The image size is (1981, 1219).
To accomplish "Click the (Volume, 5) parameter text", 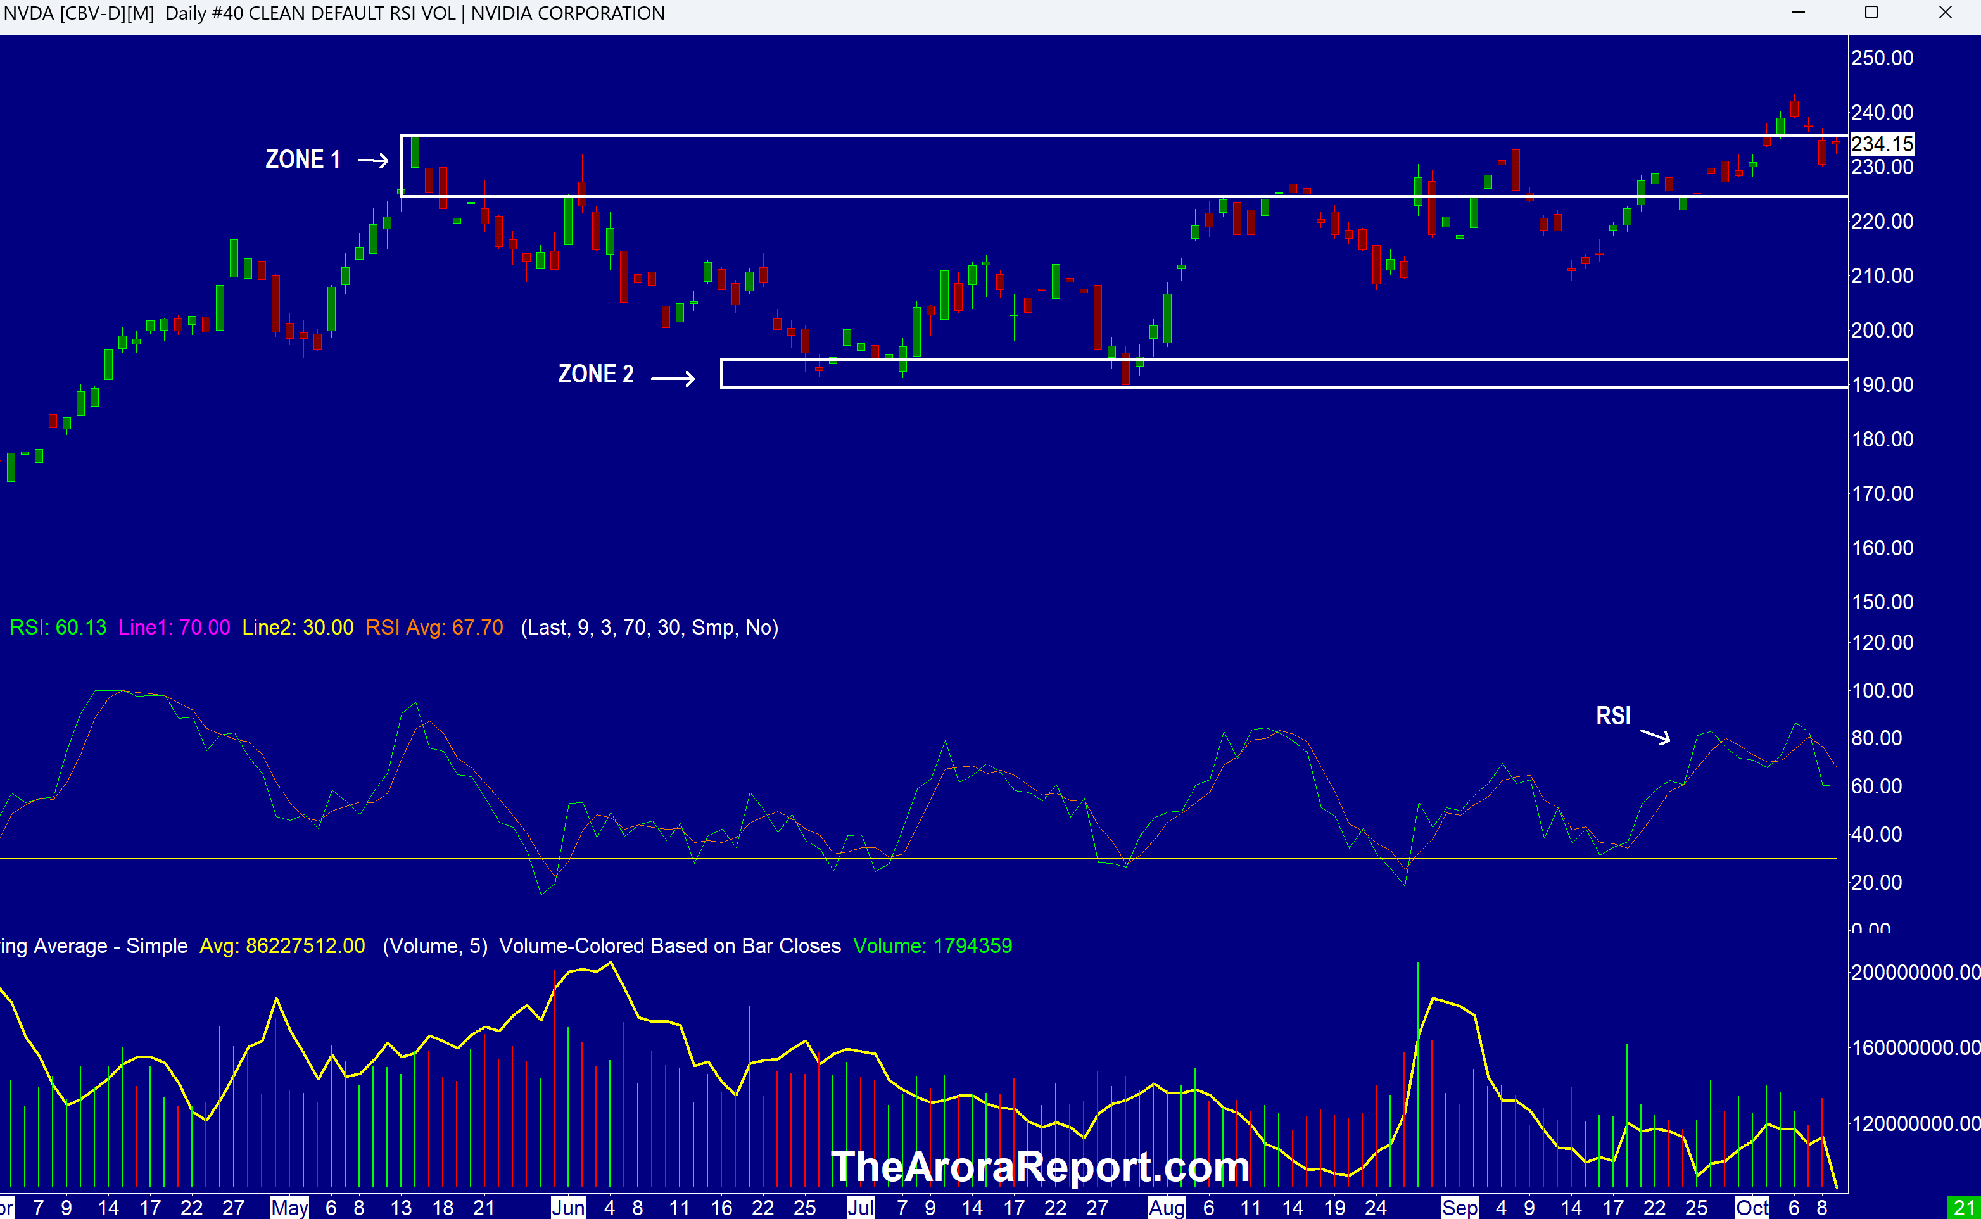I will (435, 945).
